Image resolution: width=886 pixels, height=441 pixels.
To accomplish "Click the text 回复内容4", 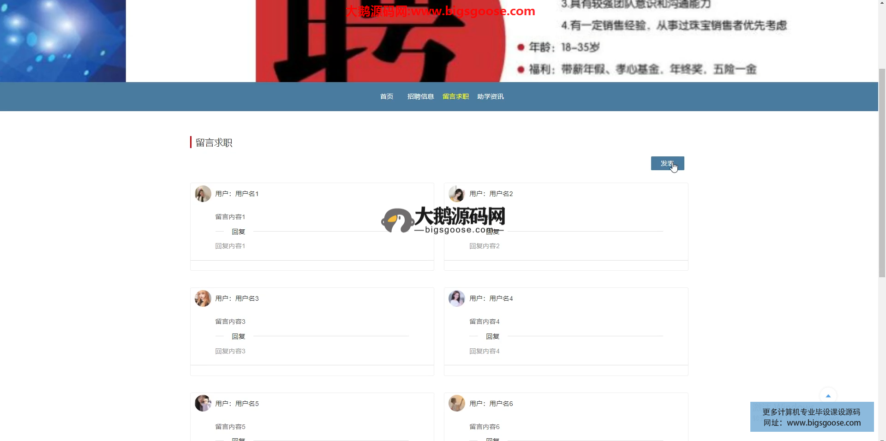I will click(x=484, y=351).
